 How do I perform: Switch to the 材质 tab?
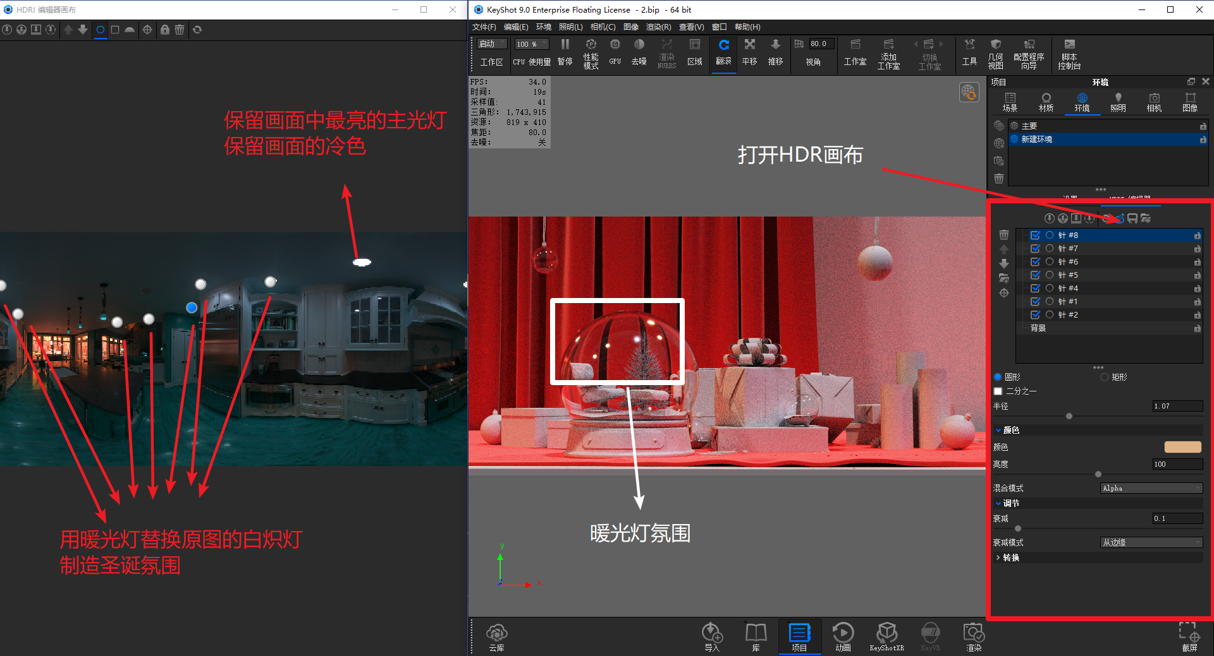1046,102
